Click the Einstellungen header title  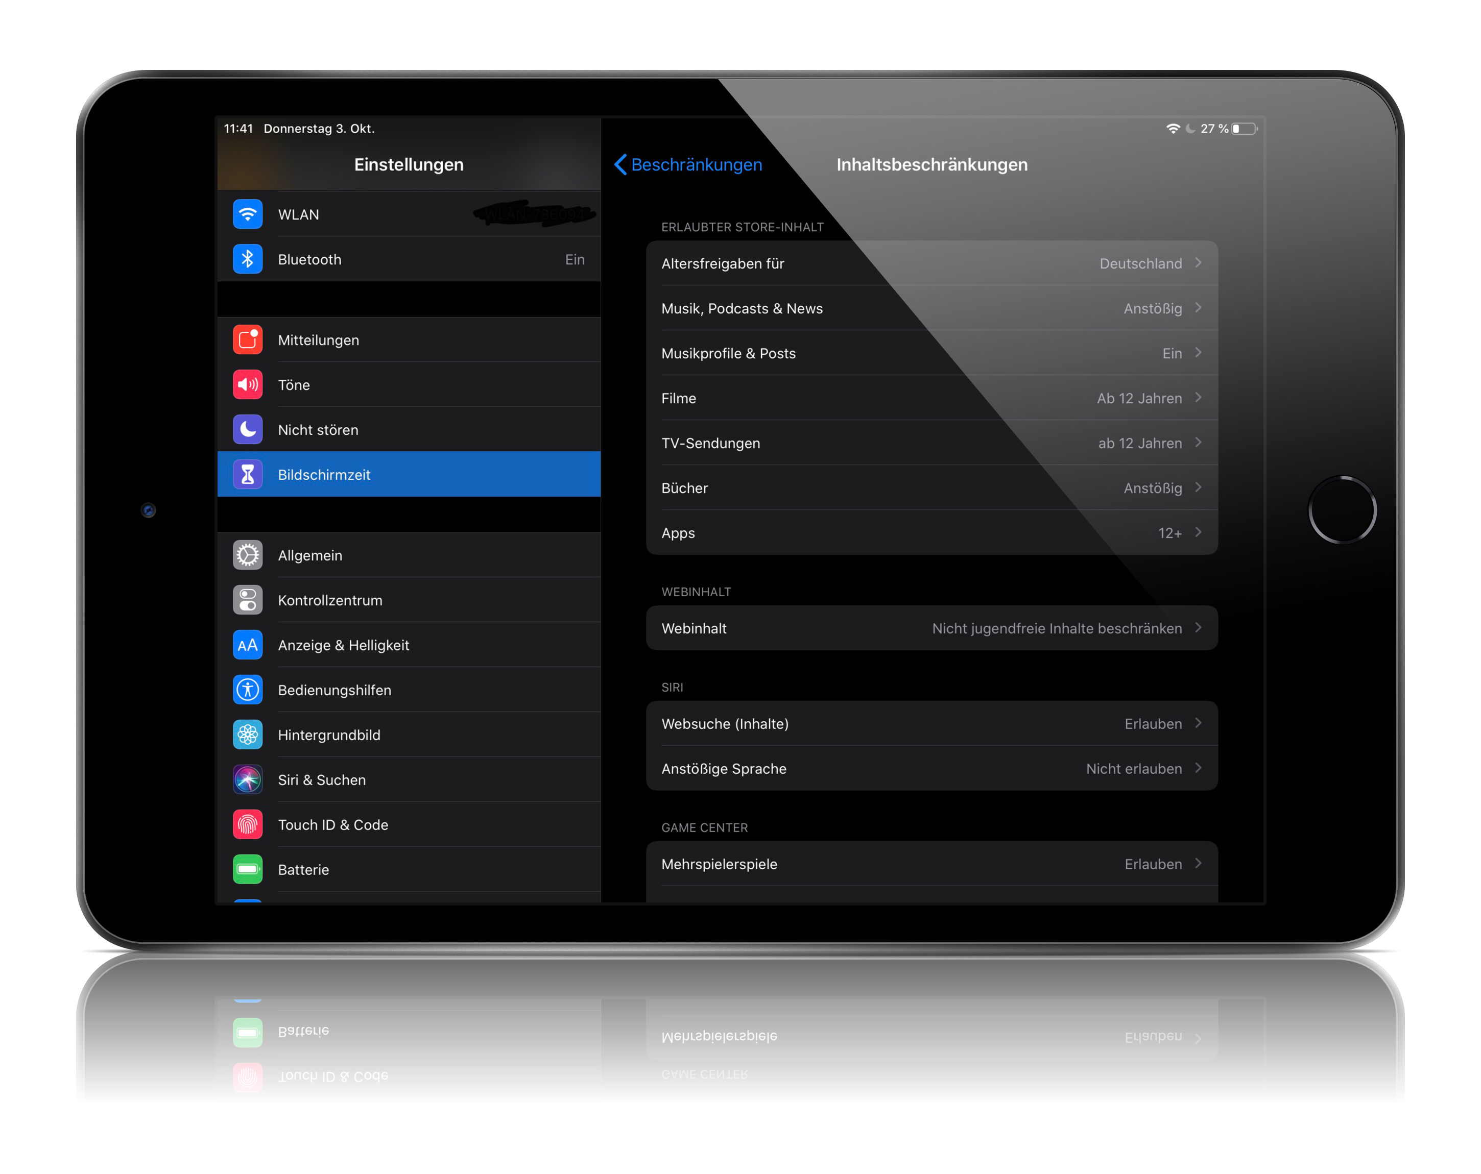pyautogui.click(x=409, y=165)
